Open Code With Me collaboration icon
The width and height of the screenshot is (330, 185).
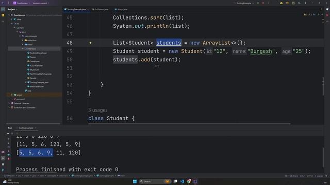(x=282, y=3)
